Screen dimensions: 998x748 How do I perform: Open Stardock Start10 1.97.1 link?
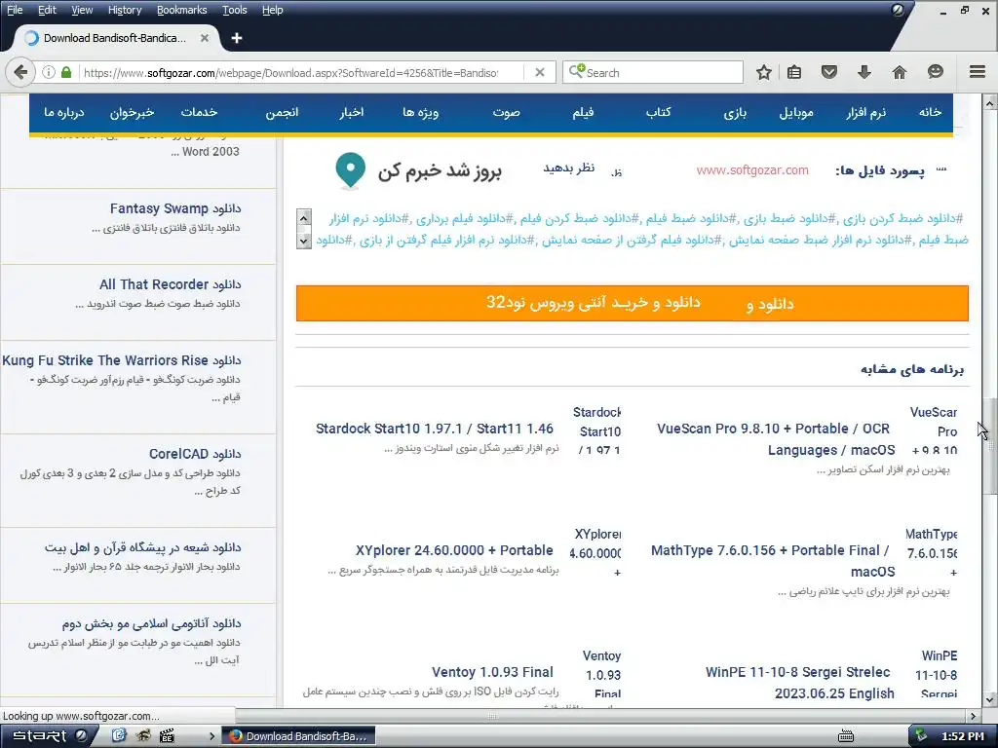click(434, 429)
